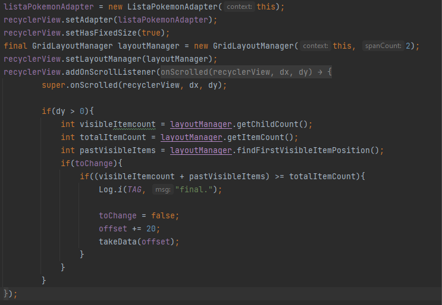Click the visibleItemcount variable declaration
Screen dimensions: 442x305
click(x=118, y=124)
